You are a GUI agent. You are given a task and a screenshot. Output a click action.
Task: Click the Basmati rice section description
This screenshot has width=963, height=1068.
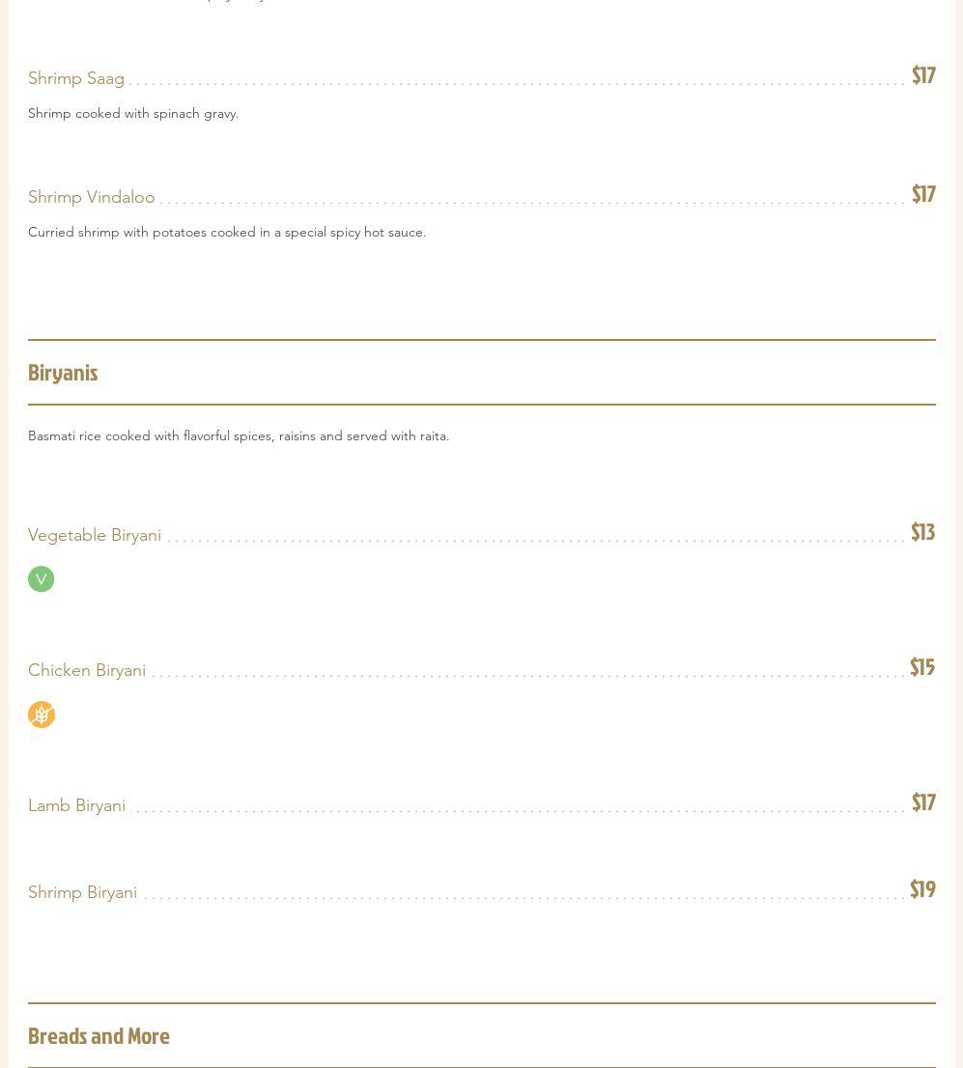click(239, 436)
